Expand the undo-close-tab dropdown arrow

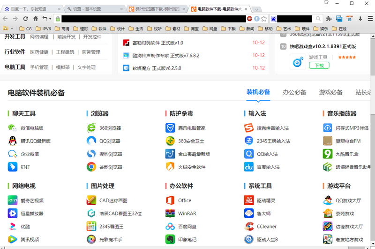tap(50, 19)
